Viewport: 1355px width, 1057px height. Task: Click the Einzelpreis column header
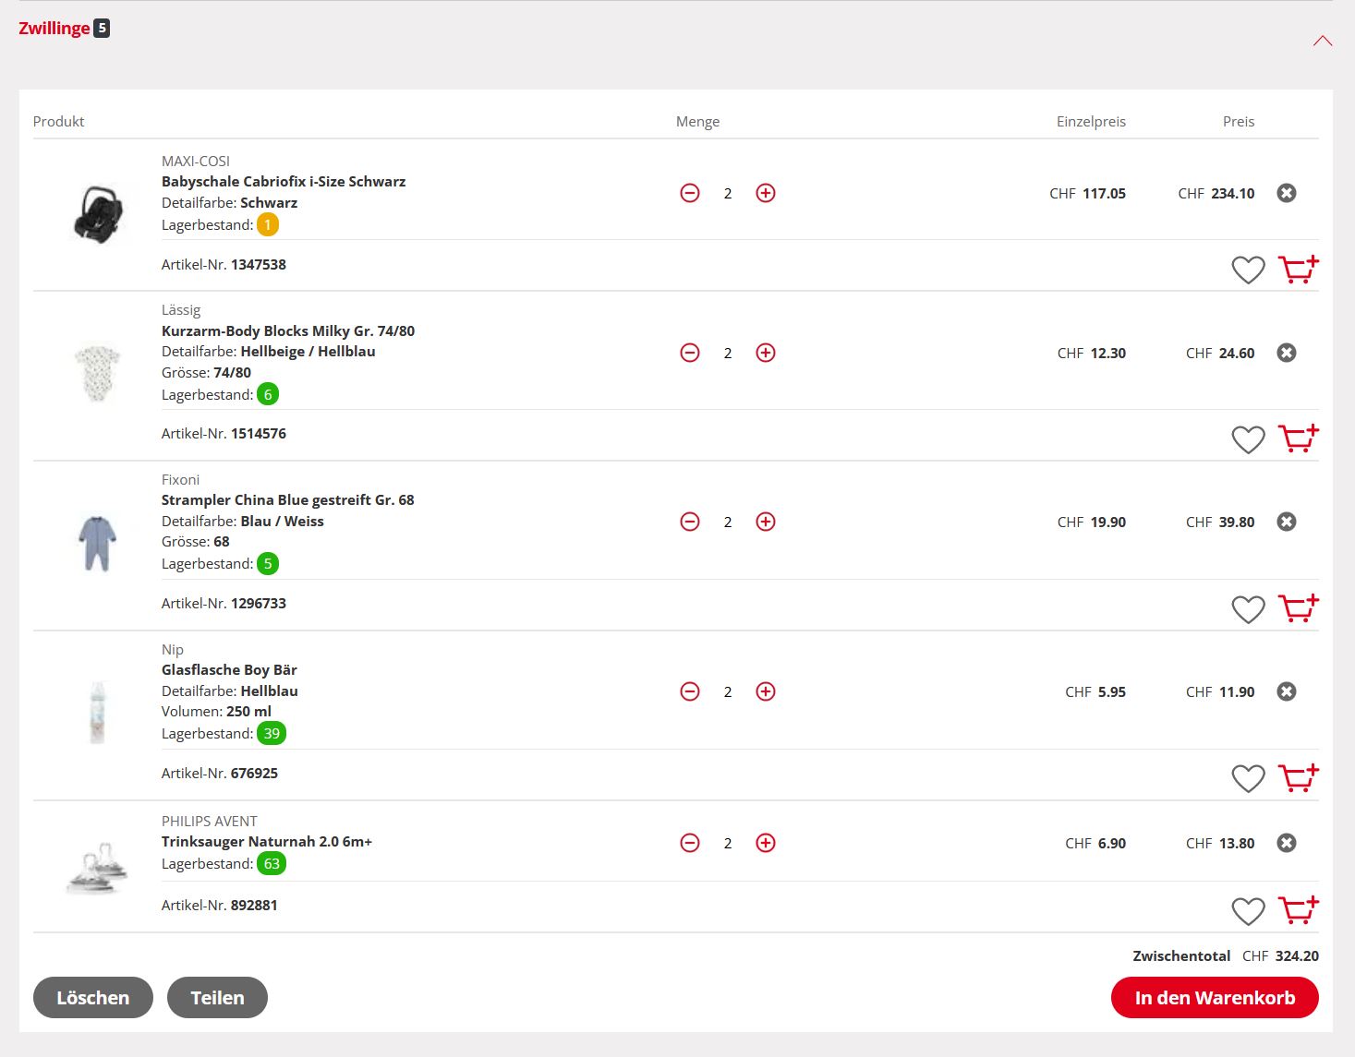tap(1091, 122)
